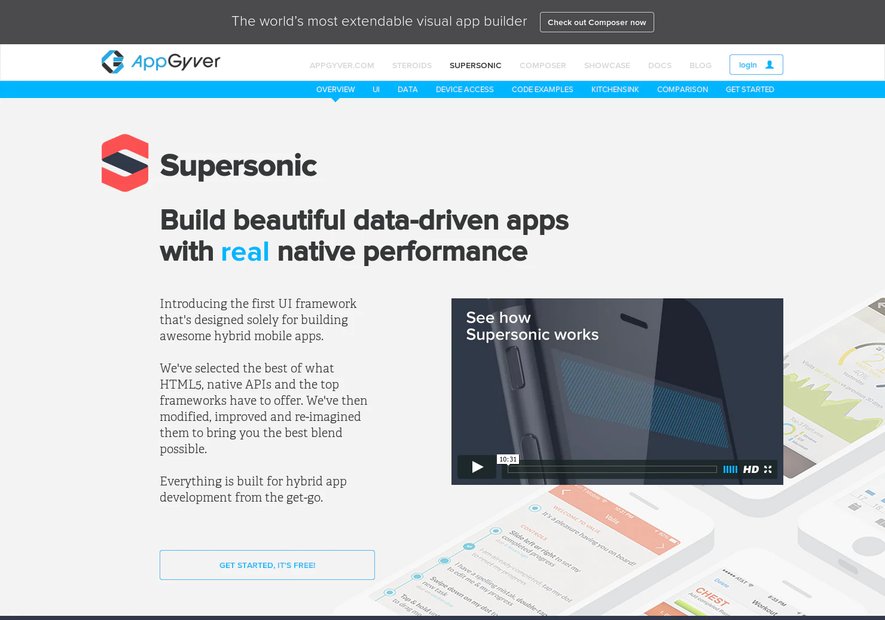885x620 pixels.
Task: Select the UI subnav tab
Action: coord(376,90)
